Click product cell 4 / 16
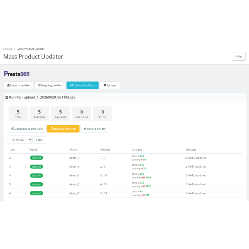 pyautogui.click(x=103, y=184)
